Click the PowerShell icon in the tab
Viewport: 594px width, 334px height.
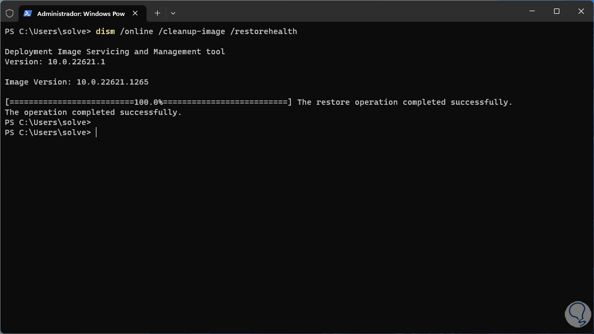pyautogui.click(x=28, y=13)
